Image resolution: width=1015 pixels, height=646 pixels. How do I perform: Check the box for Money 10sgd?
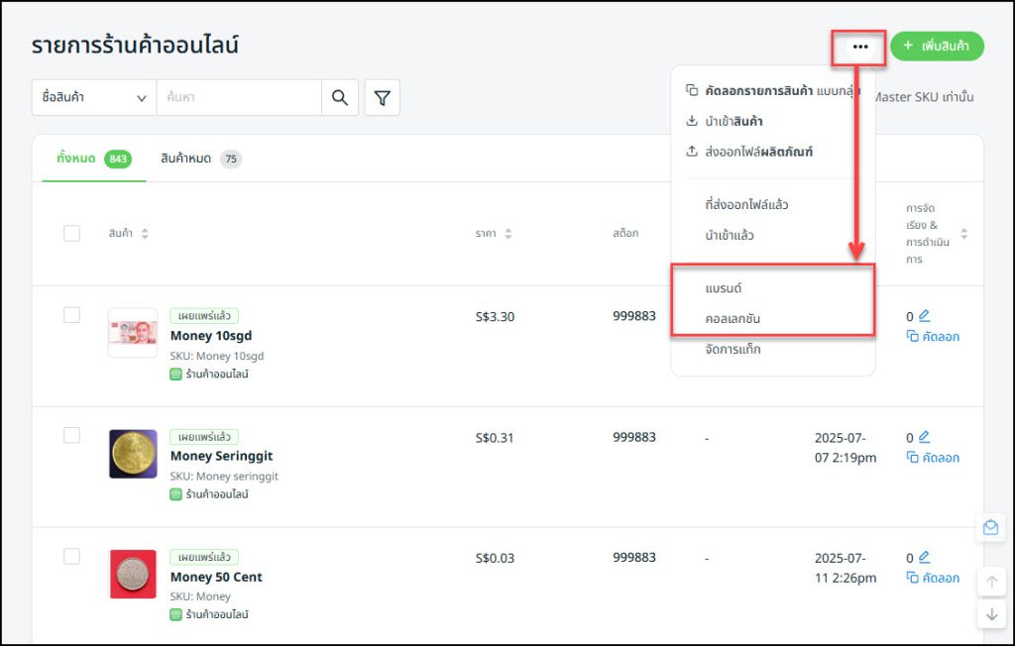tap(71, 315)
